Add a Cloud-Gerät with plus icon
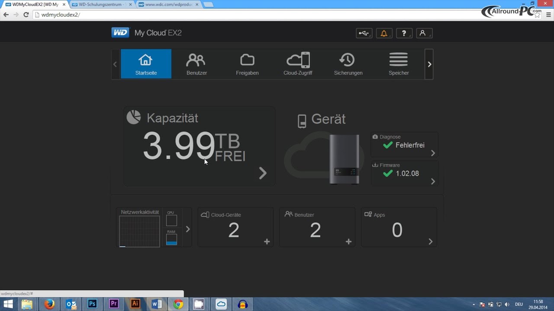Image resolution: width=554 pixels, height=311 pixels. coord(267,241)
